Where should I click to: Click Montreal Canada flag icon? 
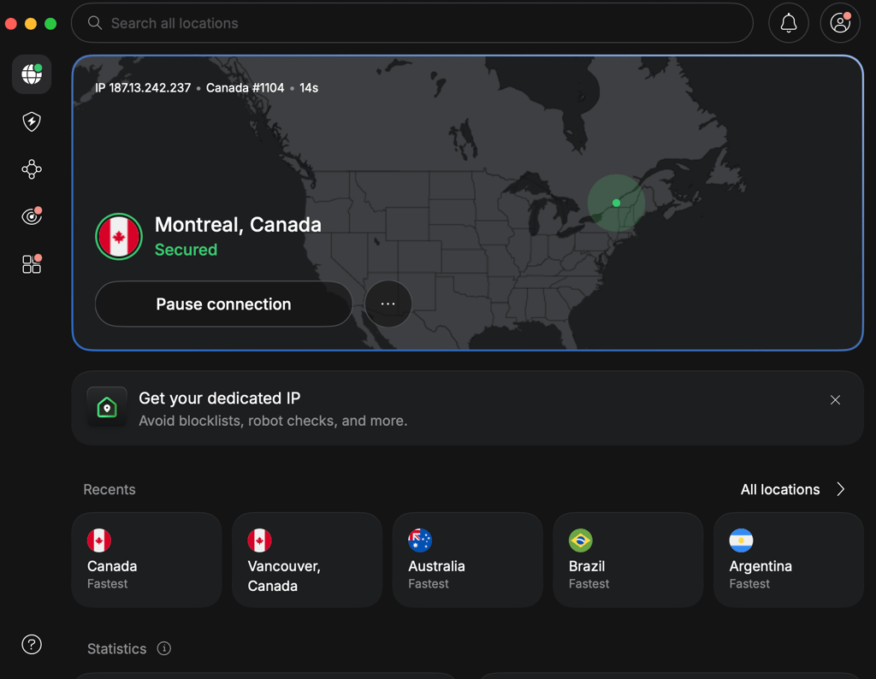pyautogui.click(x=118, y=237)
